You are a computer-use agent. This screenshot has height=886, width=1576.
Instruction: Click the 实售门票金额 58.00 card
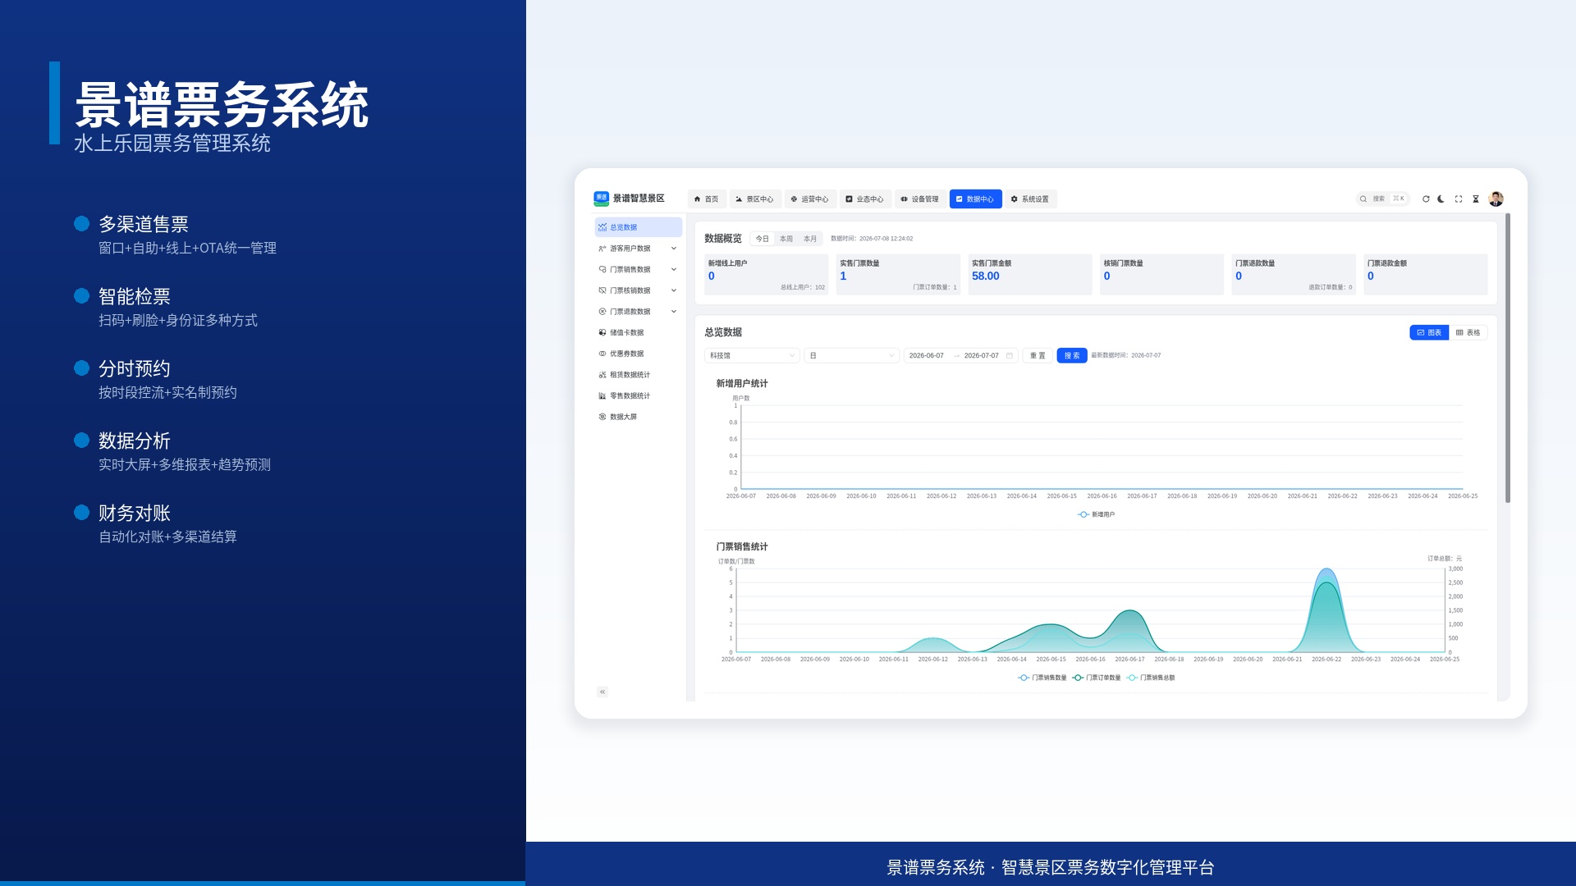(x=1030, y=275)
